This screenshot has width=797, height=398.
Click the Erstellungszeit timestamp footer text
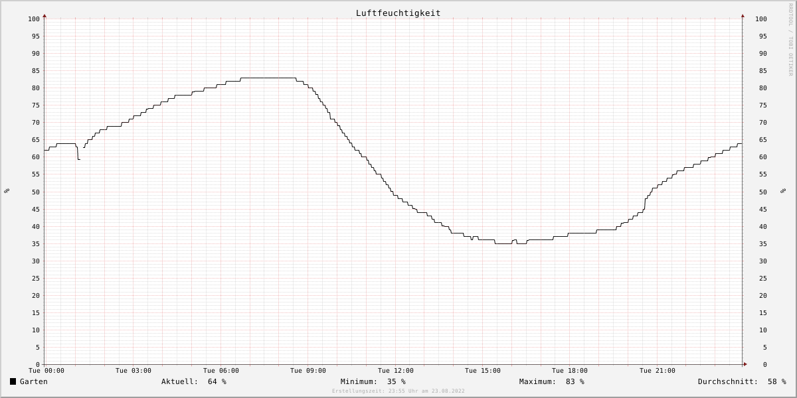pyautogui.click(x=398, y=391)
